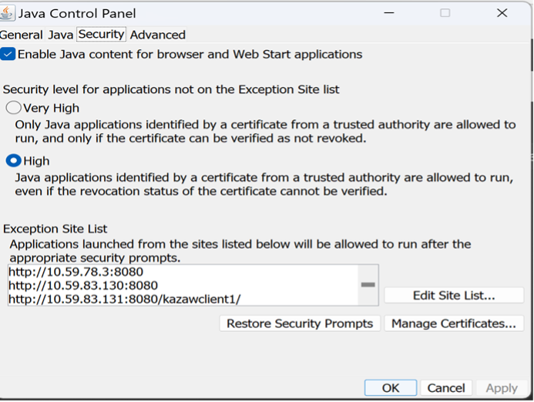Select the High security level radio
The height and width of the screenshot is (402, 534).
tap(13, 161)
